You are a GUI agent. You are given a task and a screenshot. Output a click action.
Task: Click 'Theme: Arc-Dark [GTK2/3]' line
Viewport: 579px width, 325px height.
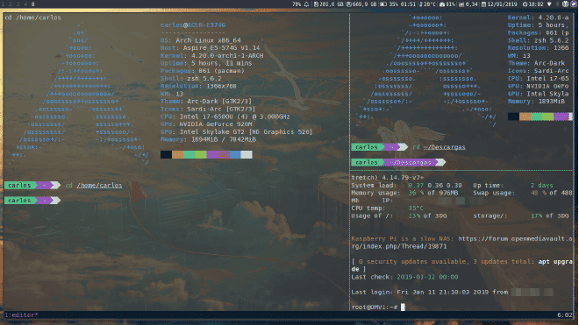point(206,102)
